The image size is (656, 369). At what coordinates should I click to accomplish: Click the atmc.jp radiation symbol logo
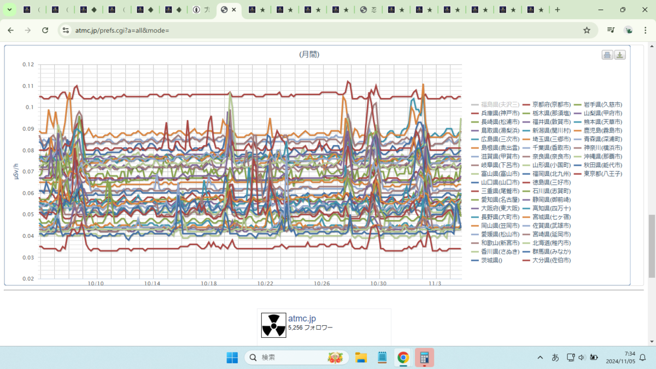[273, 325]
